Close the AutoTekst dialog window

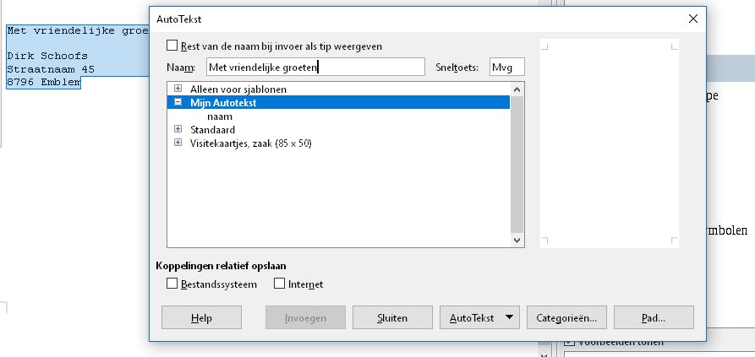tap(692, 18)
